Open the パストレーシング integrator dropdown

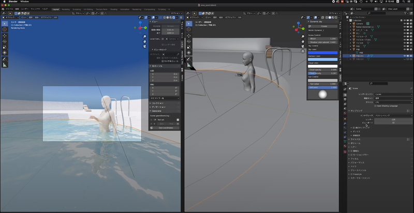(393, 115)
